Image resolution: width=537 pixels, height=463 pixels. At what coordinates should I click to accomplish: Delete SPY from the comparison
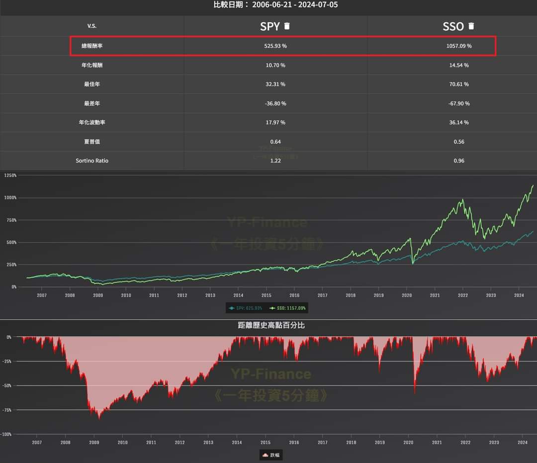pyautogui.click(x=287, y=26)
